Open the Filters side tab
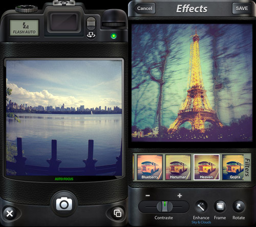This screenshot has width=256, height=227. 247,167
